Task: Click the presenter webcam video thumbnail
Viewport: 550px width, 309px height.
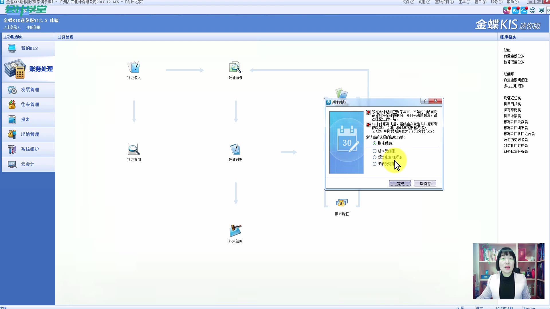Action: click(508, 271)
